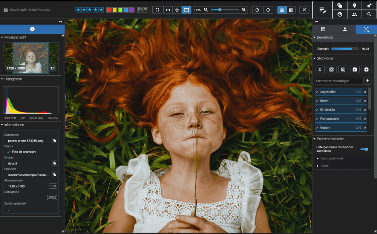Expand the Excire keyword hierarchy
Image resolution: width=377 pixels, height=234 pixels.
click(317, 166)
